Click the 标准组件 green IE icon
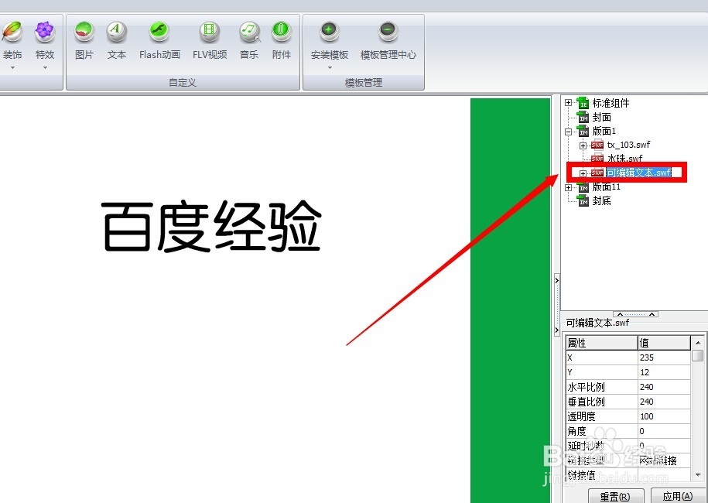 point(583,103)
